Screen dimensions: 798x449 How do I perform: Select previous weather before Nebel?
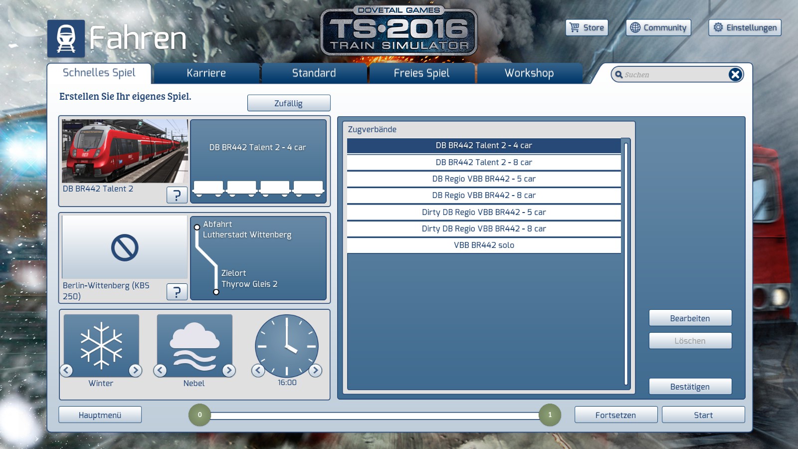pos(160,370)
